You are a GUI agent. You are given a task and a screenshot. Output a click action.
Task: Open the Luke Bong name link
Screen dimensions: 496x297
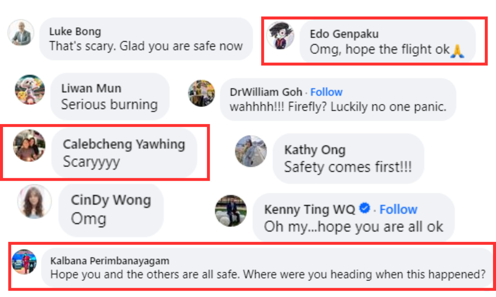point(75,31)
